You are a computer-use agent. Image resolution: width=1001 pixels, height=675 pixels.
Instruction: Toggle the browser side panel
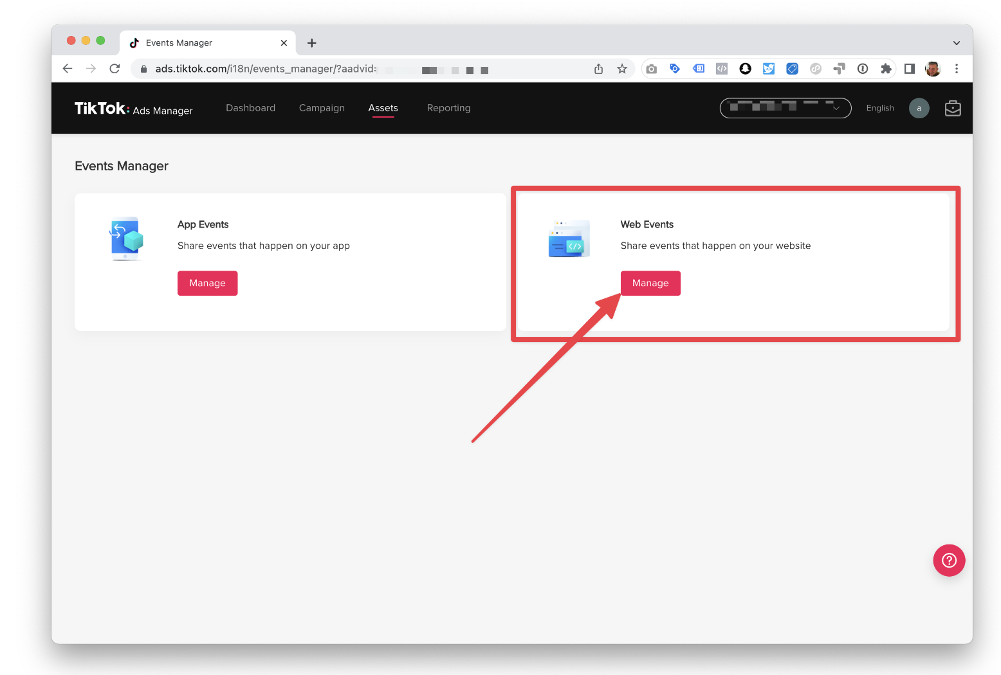point(910,68)
